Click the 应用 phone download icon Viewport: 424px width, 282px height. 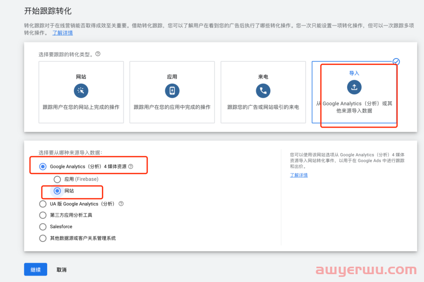(x=172, y=91)
